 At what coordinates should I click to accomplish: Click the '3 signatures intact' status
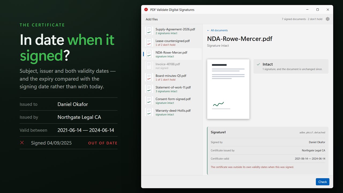tap(166, 91)
